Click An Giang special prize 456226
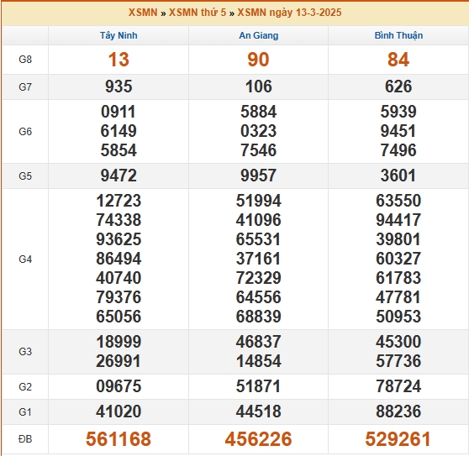Screen dimensions: 469x456 [258, 439]
